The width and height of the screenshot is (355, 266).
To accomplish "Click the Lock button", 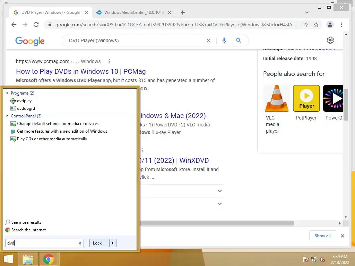I will pyautogui.click(x=99, y=243).
